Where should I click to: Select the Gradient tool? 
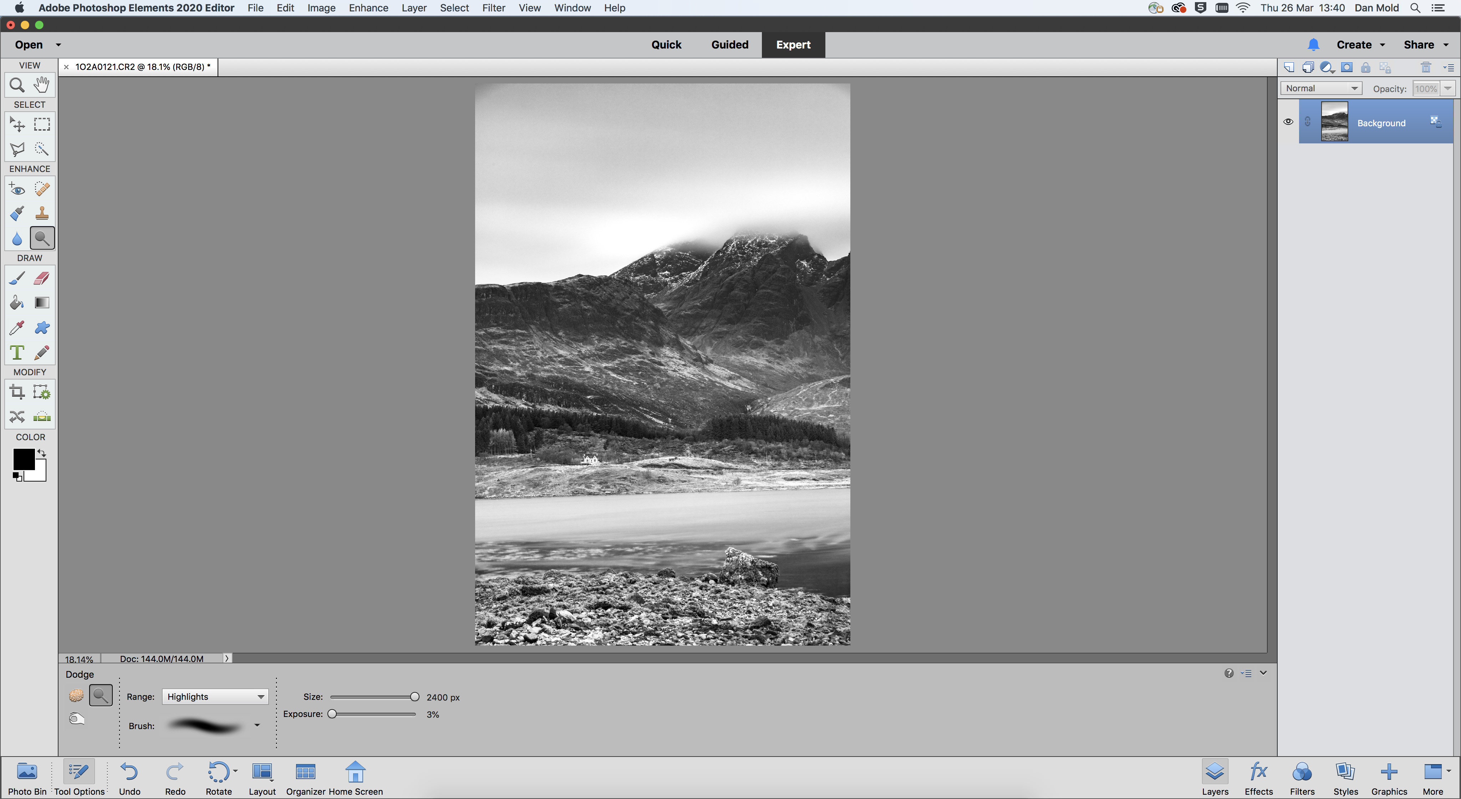[42, 303]
